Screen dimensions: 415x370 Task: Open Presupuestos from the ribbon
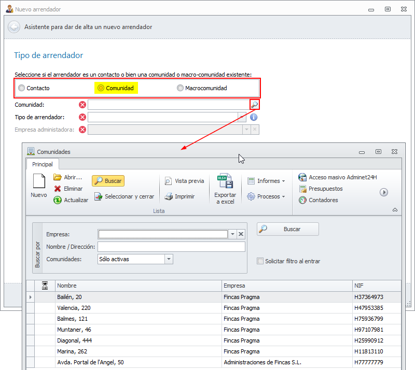[321, 189]
